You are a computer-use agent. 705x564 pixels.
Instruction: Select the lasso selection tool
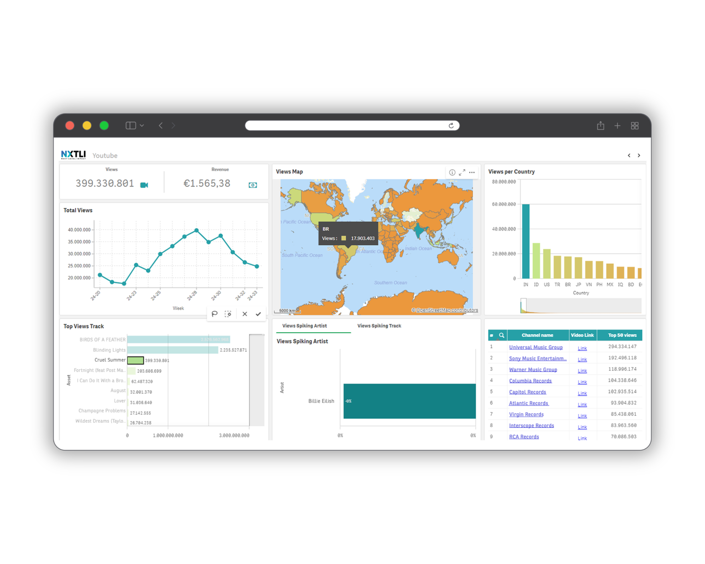[x=215, y=314]
